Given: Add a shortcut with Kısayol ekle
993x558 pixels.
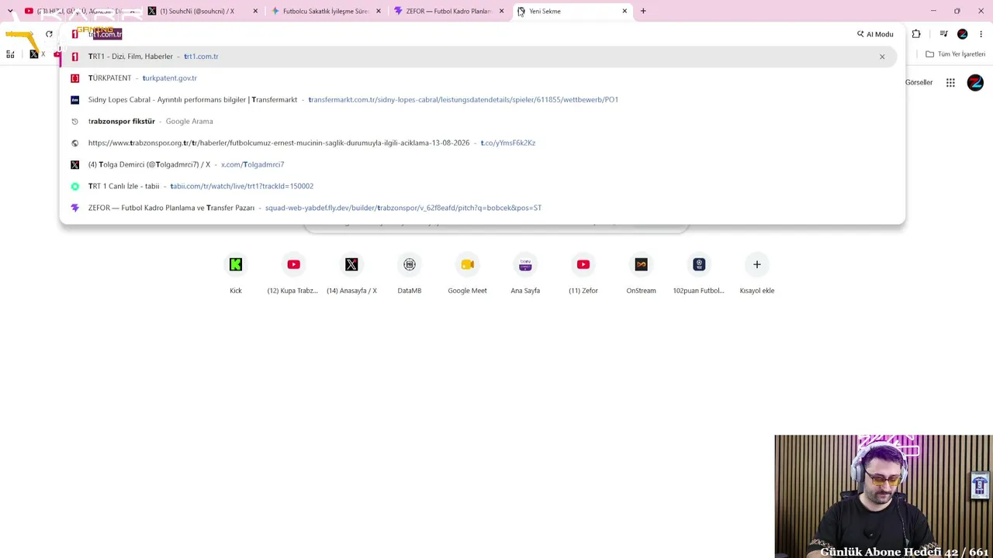Looking at the screenshot, I should (757, 273).
